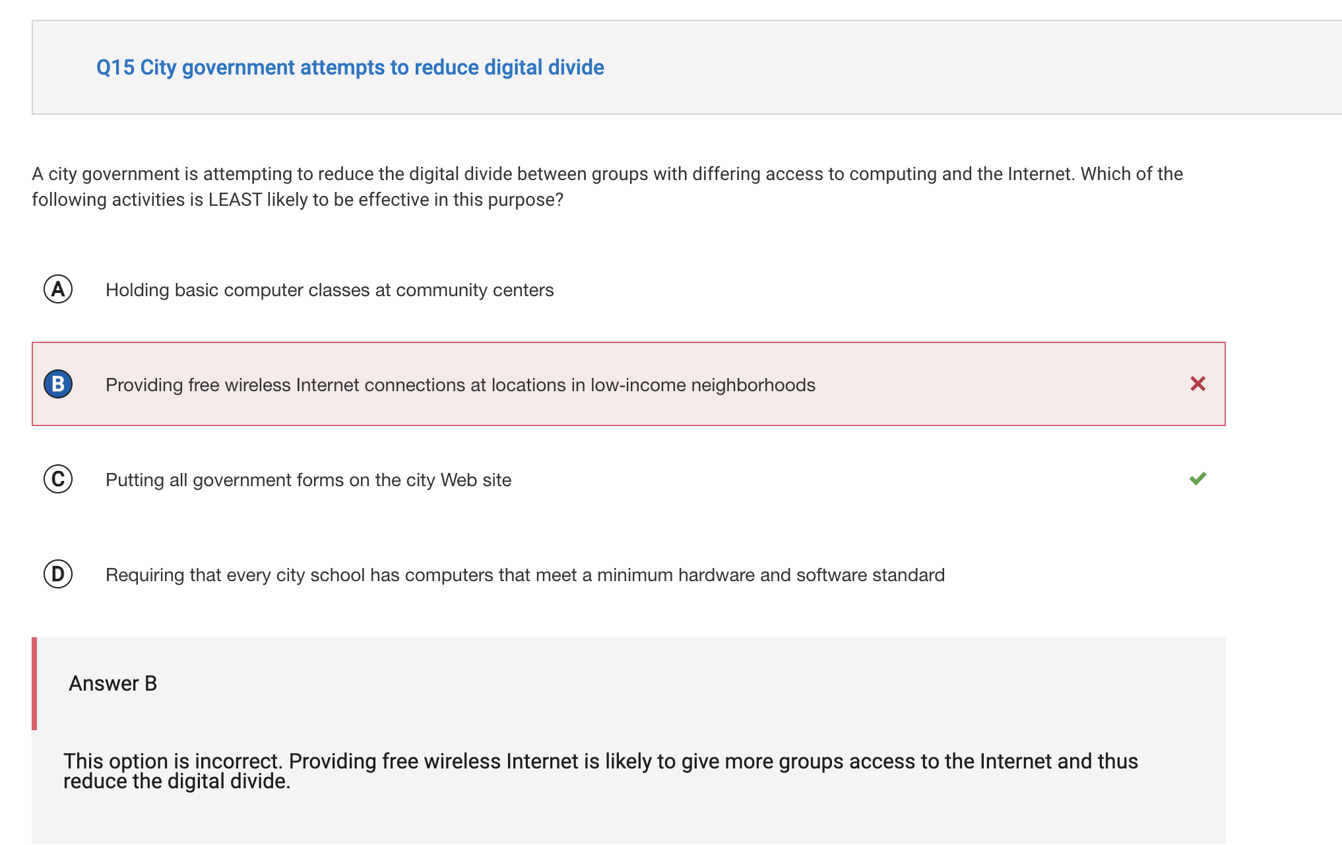This screenshot has width=1342, height=845.
Task: Select 'Requiring that every city school' answer
Action: [525, 575]
